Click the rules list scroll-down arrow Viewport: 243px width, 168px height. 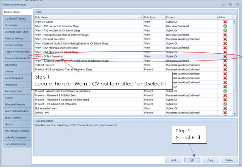pyautogui.click(x=234, y=114)
